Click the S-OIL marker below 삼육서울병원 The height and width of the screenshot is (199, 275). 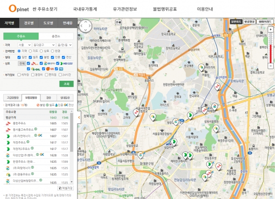click(216, 129)
